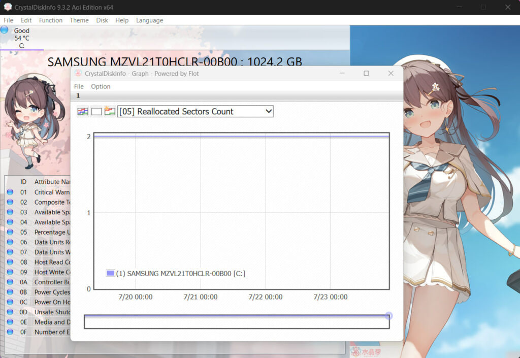
Task: Click status orb for row 0C Power On
Action: 10,302
